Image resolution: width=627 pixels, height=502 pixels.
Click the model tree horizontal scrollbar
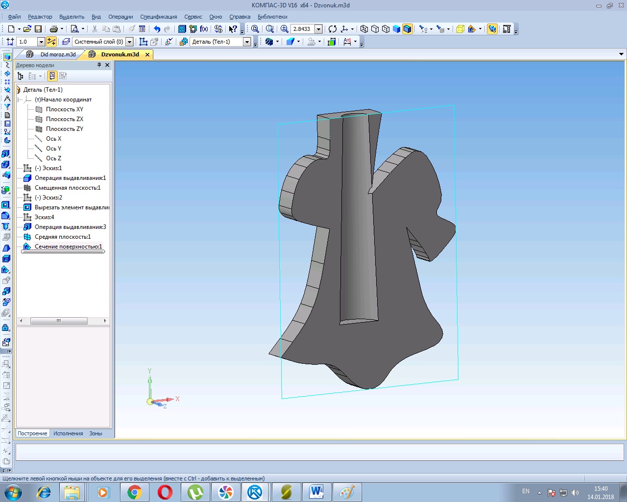pos(59,321)
